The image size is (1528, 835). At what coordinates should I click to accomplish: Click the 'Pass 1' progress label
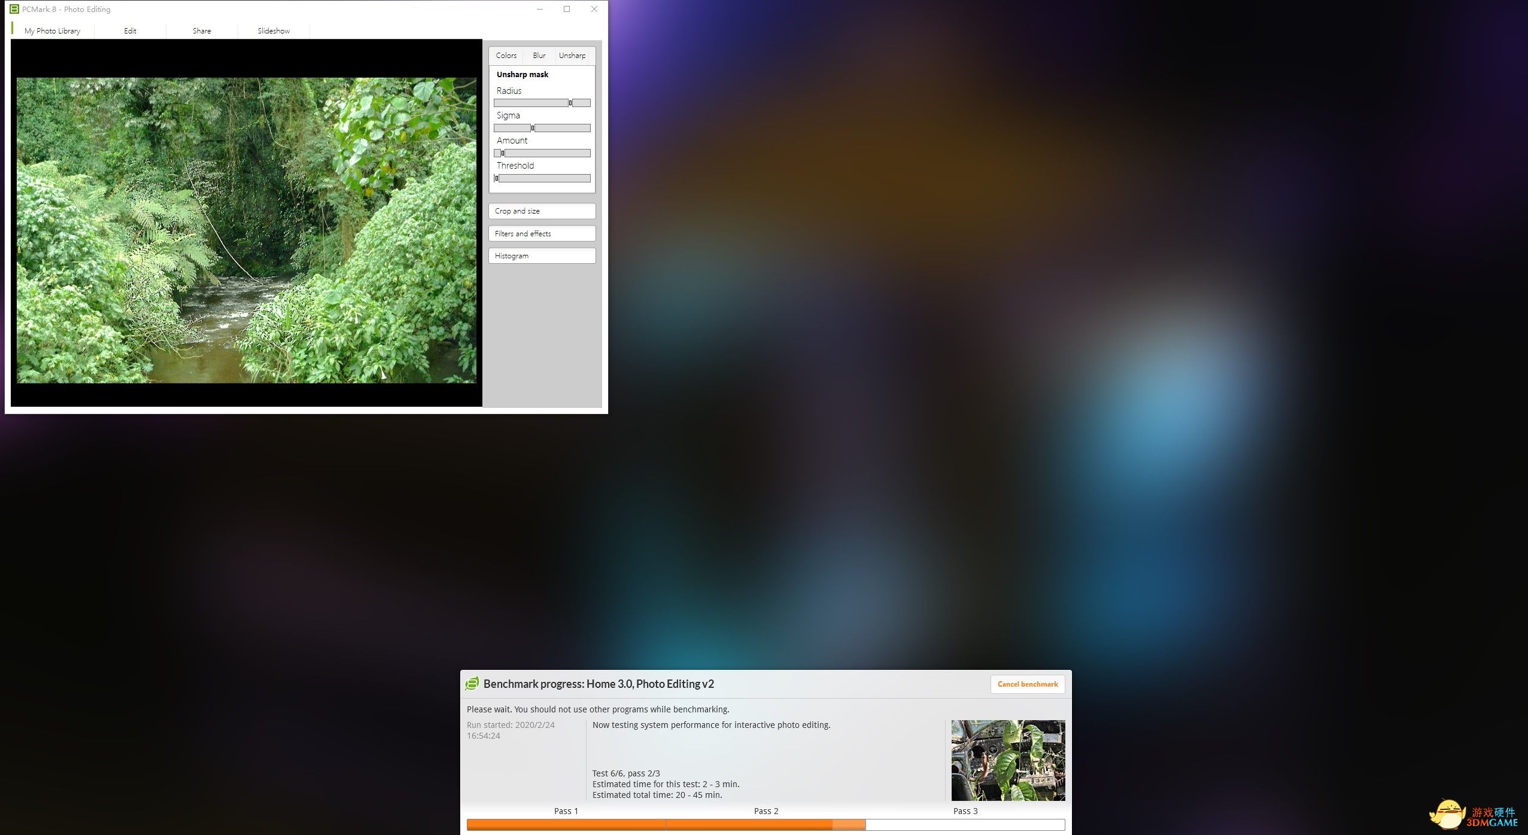coord(566,811)
